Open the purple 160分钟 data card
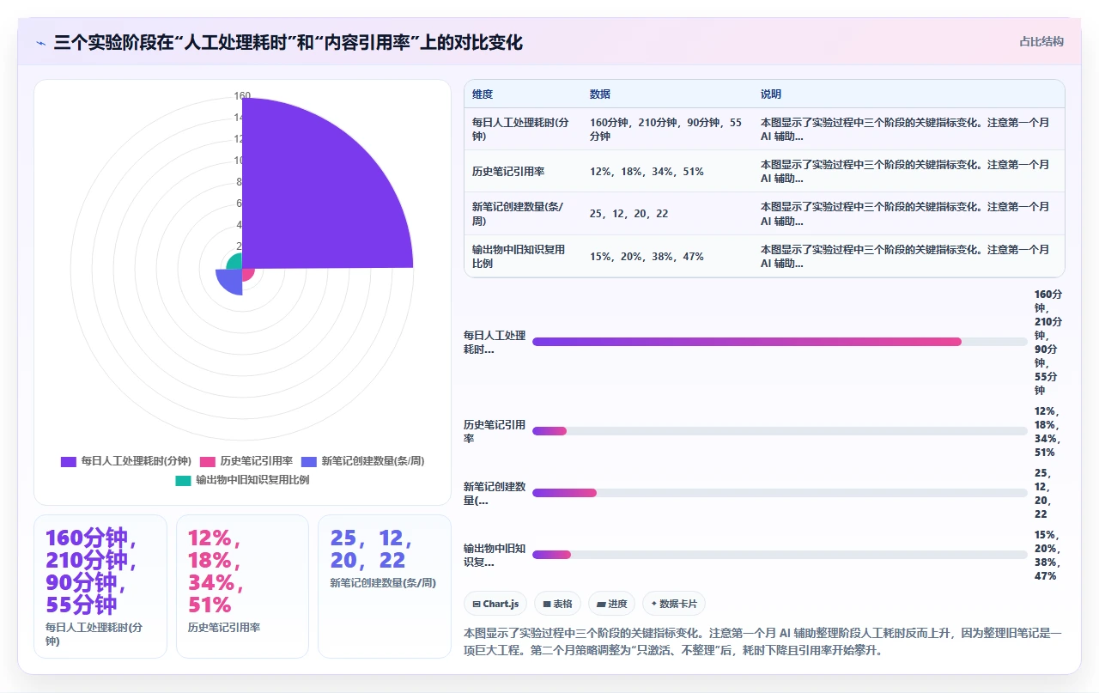 point(100,587)
